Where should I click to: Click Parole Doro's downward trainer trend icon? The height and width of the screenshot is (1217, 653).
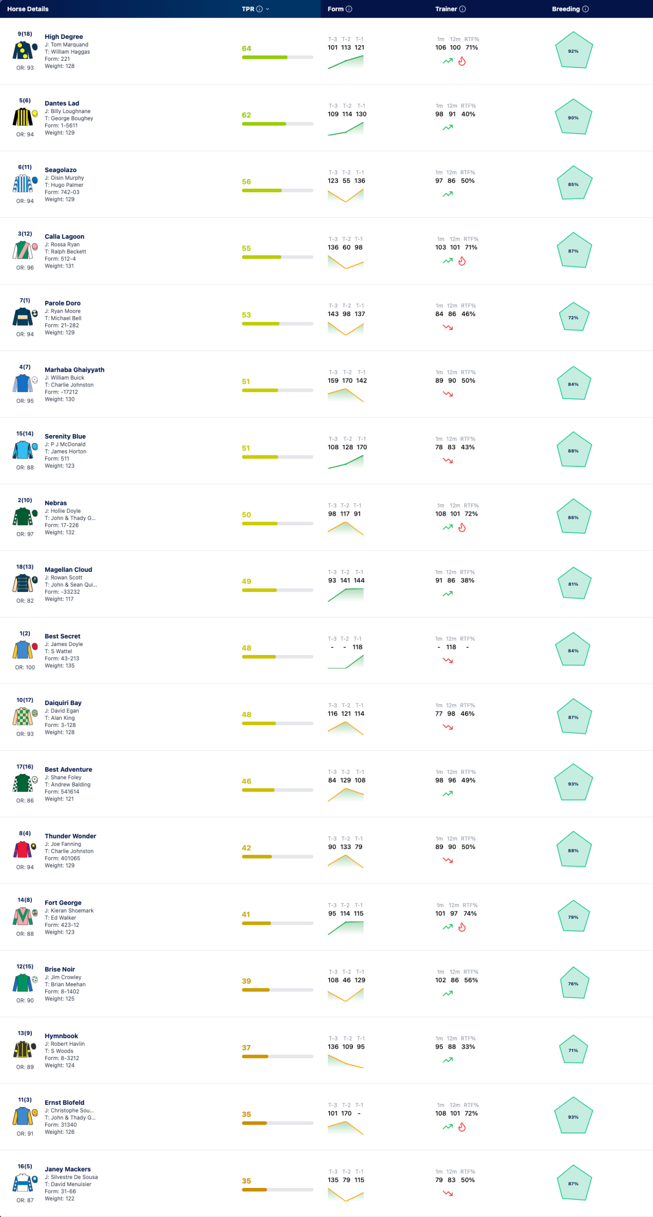tap(448, 327)
